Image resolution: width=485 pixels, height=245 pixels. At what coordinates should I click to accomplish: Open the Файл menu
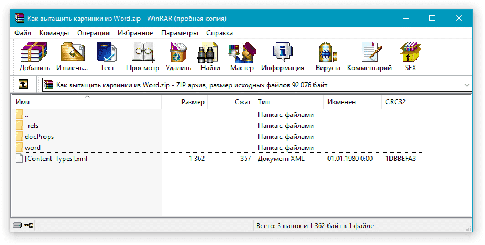coord(23,33)
